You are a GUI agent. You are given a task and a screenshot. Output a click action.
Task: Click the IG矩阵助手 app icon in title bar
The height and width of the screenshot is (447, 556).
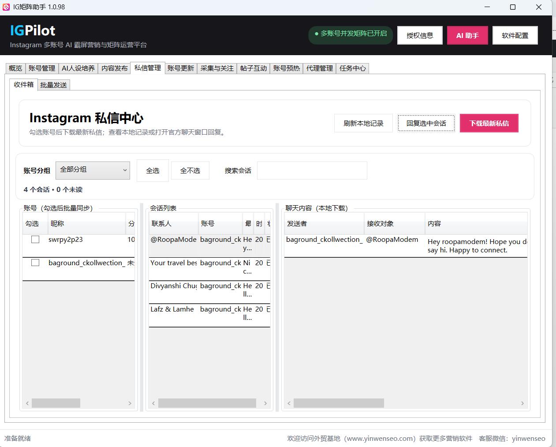pos(6,7)
